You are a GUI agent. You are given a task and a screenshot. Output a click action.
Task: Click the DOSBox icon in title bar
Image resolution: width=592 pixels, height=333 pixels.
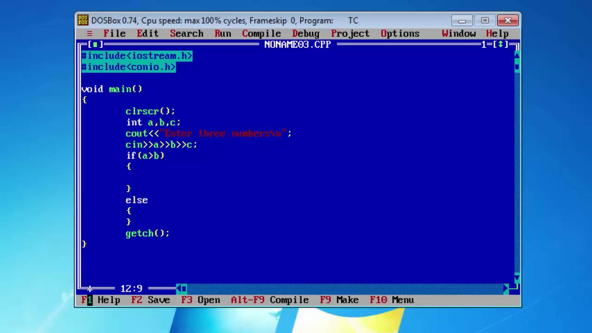(83, 20)
